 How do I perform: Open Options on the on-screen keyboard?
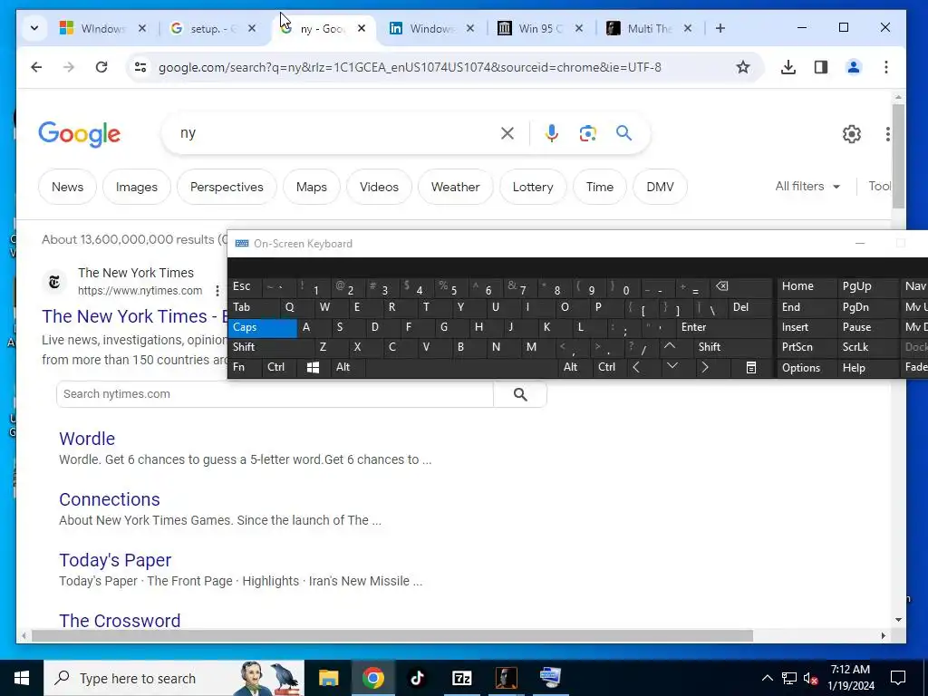click(x=801, y=368)
